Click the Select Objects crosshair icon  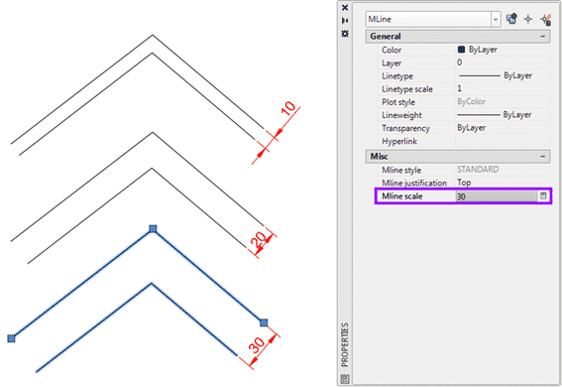point(528,19)
